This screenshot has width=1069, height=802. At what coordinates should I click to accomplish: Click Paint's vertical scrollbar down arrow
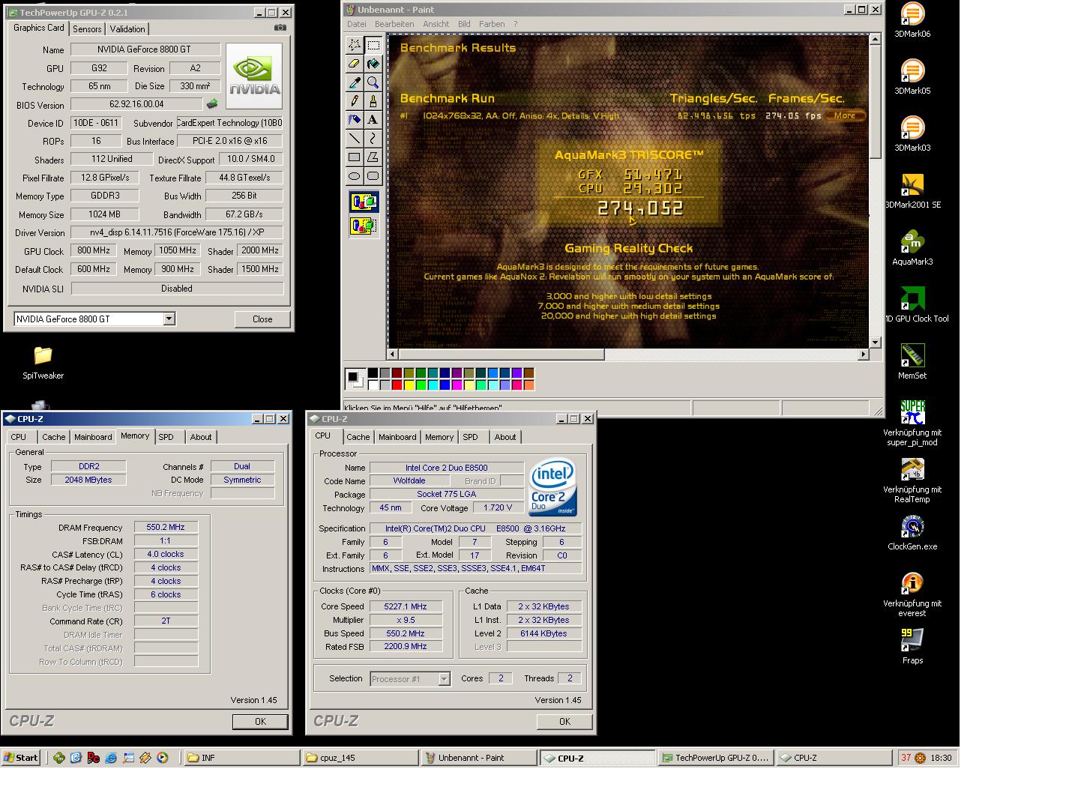875,342
